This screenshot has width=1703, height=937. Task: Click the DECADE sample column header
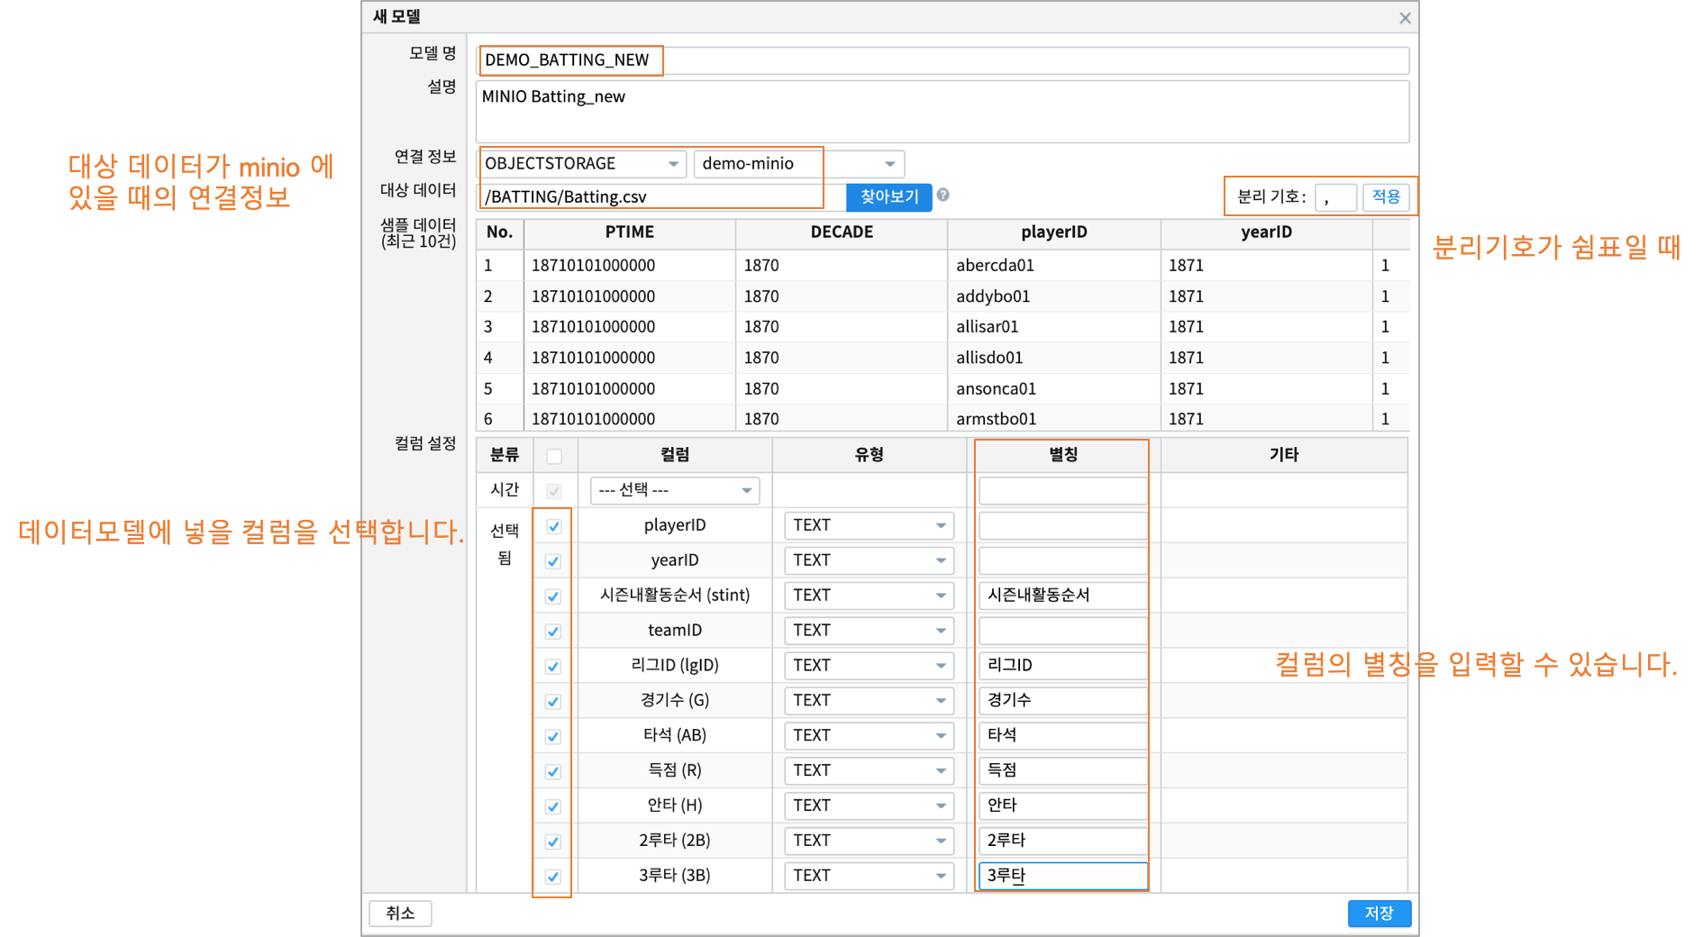click(x=842, y=232)
